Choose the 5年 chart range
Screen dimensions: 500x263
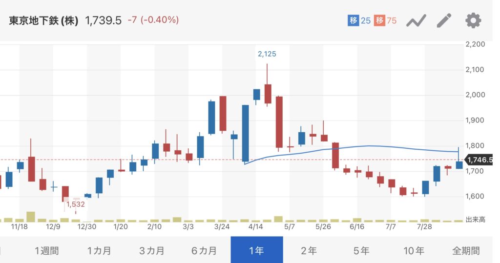click(x=361, y=251)
